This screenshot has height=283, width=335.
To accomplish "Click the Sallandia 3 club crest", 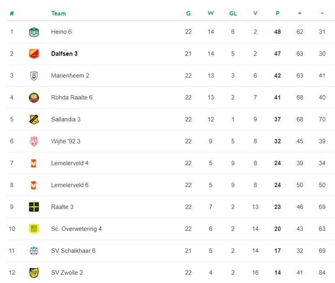I will [34, 119].
